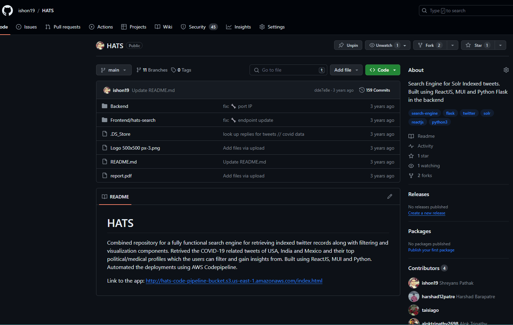Image resolution: width=513 pixels, height=325 pixels.
Task: Select the solr topic tag
Action: click(x=487, y=113)
